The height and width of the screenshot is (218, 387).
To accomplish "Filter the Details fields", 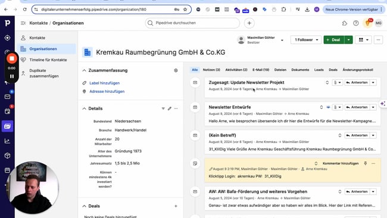I will coord(163,108).
